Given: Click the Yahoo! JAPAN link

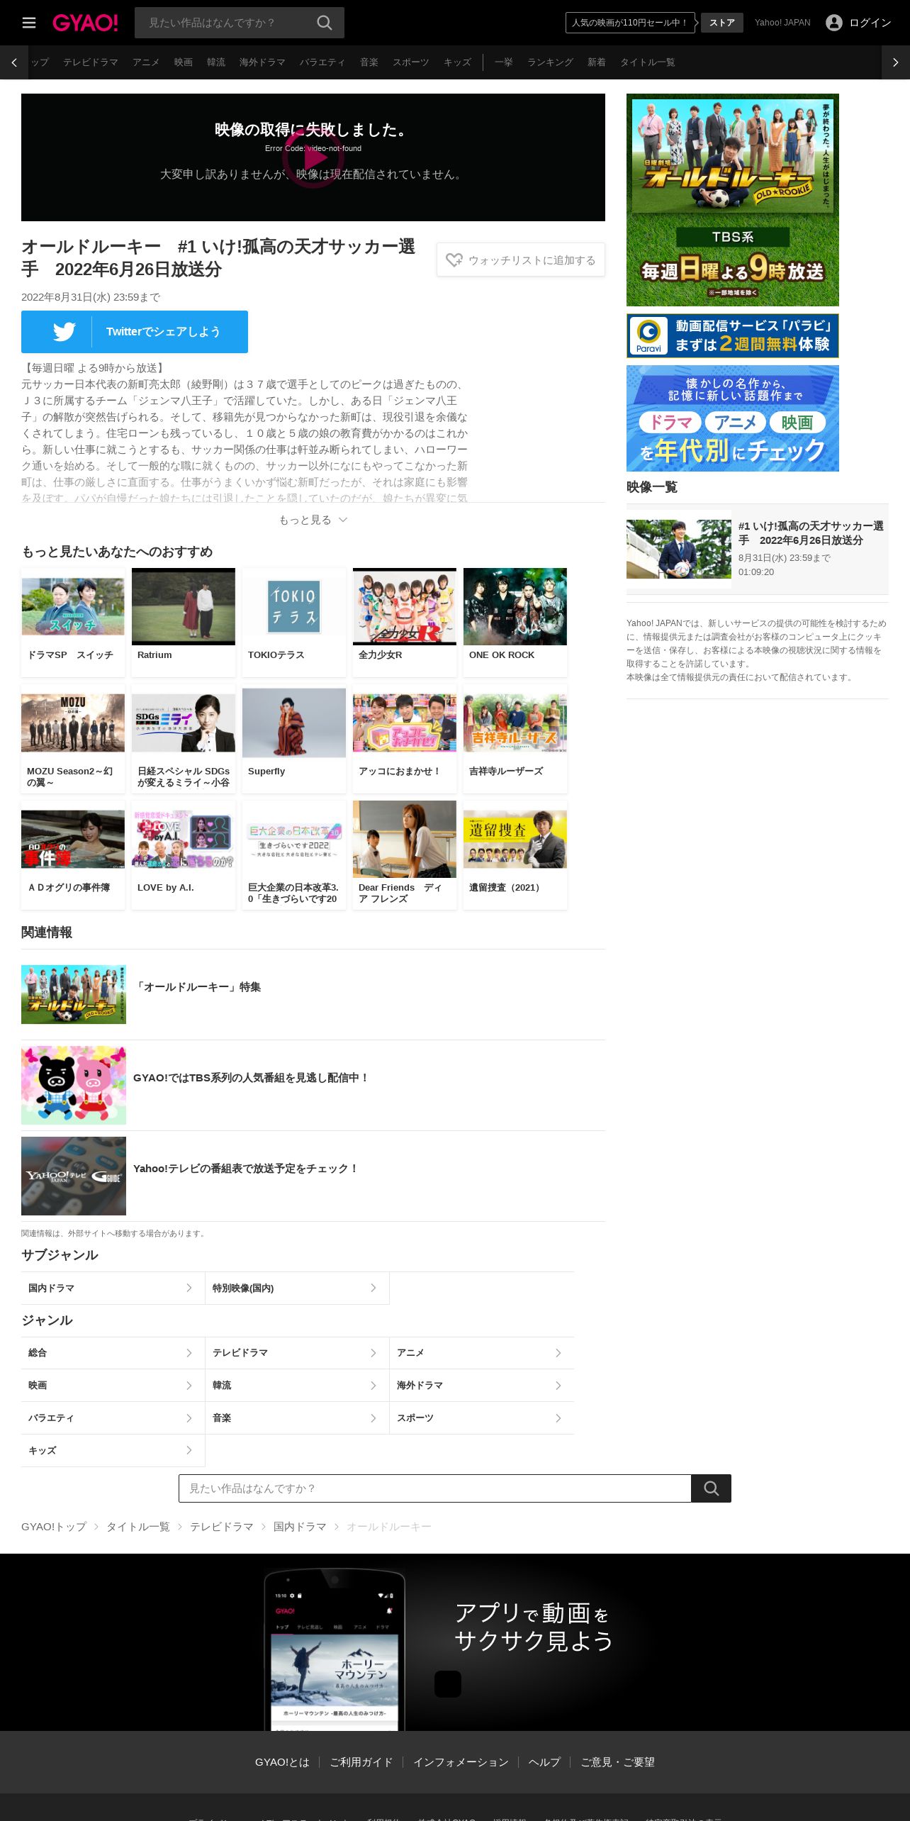Looking at the screenshot, I should (x=782, y=23).
